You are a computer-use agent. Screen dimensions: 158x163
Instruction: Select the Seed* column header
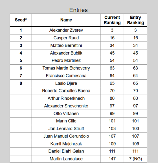click(21, 20)
